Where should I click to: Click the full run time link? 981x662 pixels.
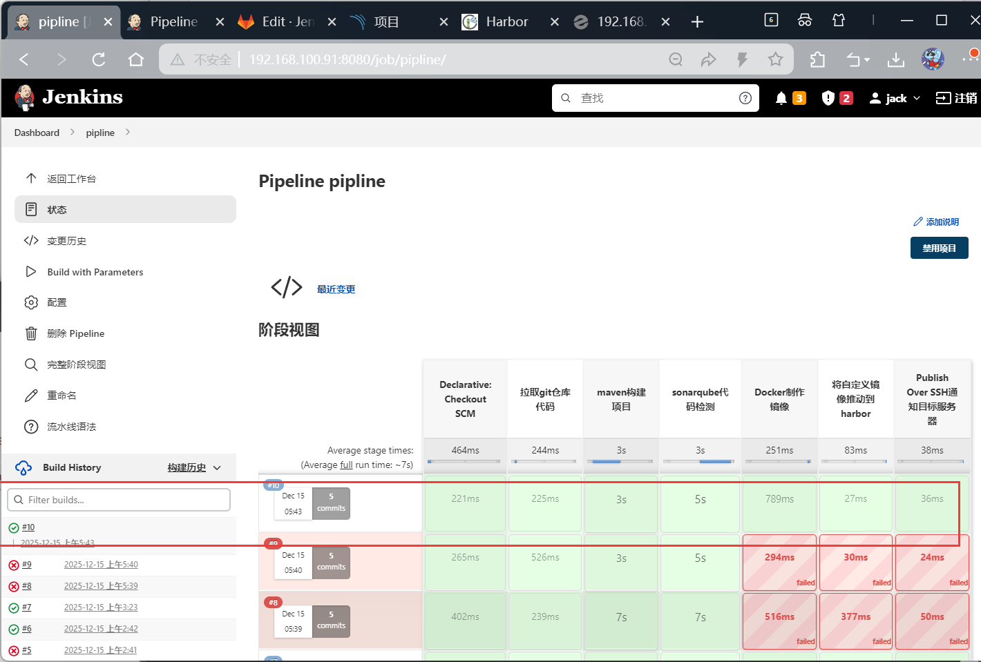click(x=346, y=465)
